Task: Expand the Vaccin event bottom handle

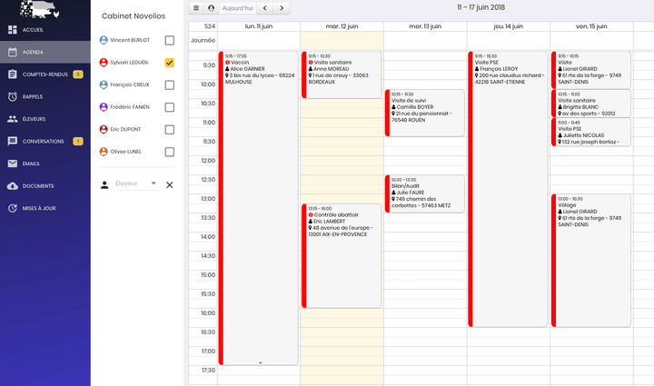Action: pos(261,362)
